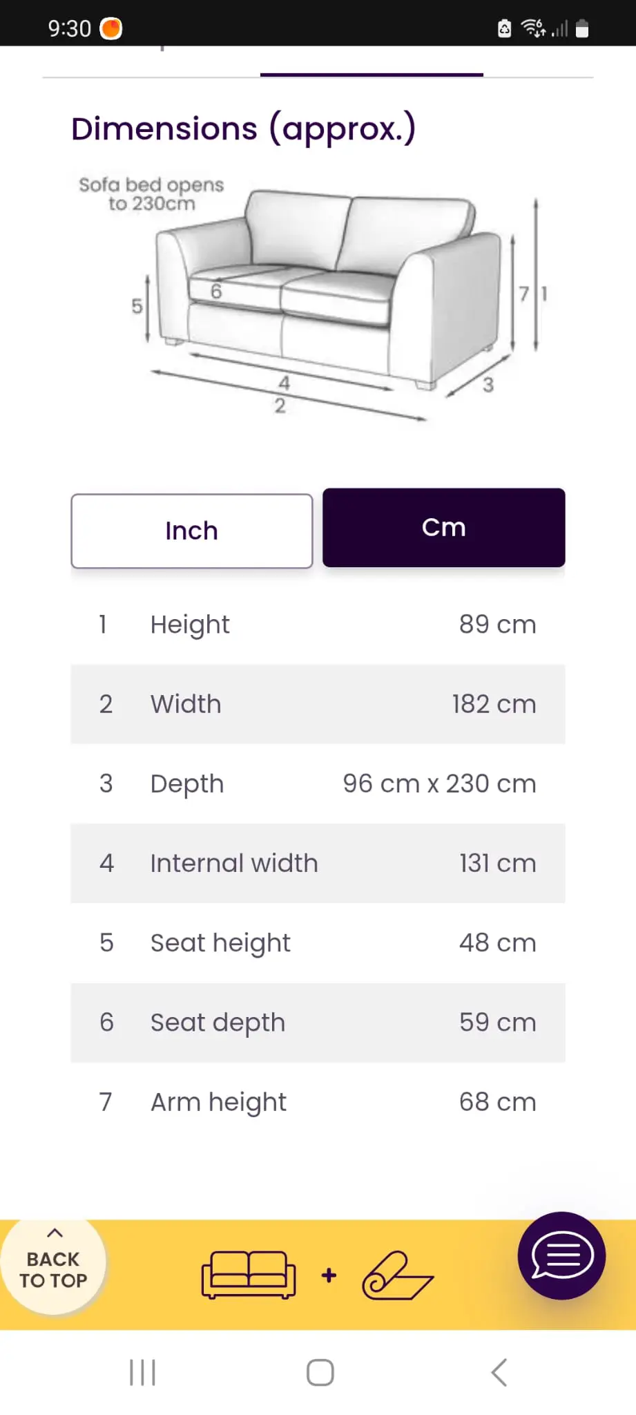Open the live chat bubble icon
The width and height of the screenshot is (636, 1415).
click(x=561, y=1255)
